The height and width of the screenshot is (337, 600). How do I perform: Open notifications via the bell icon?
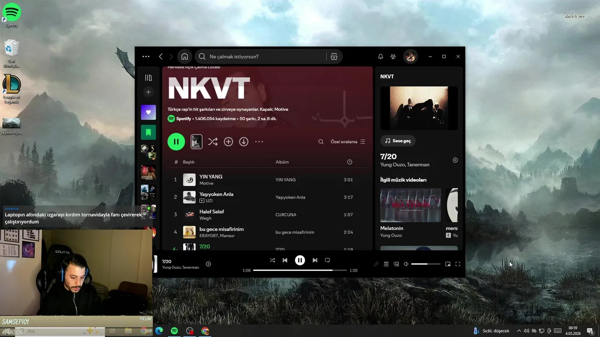tap(381, 57)
